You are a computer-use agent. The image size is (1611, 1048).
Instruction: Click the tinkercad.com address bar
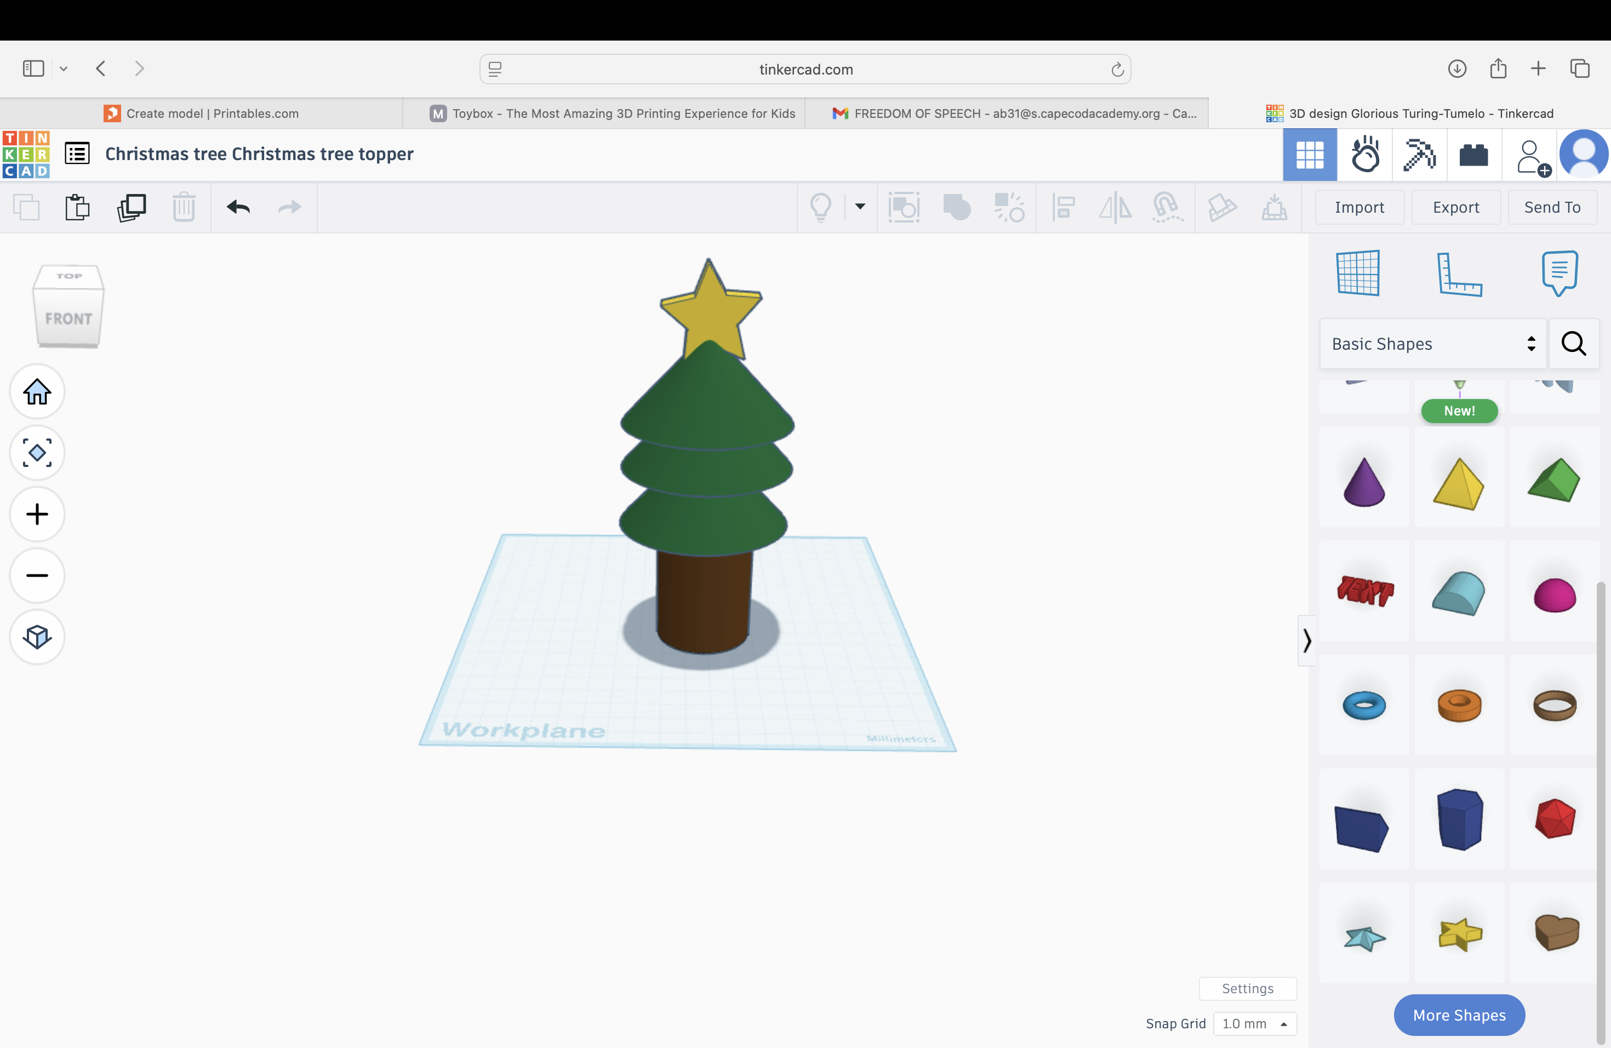[x=805, y=69]
